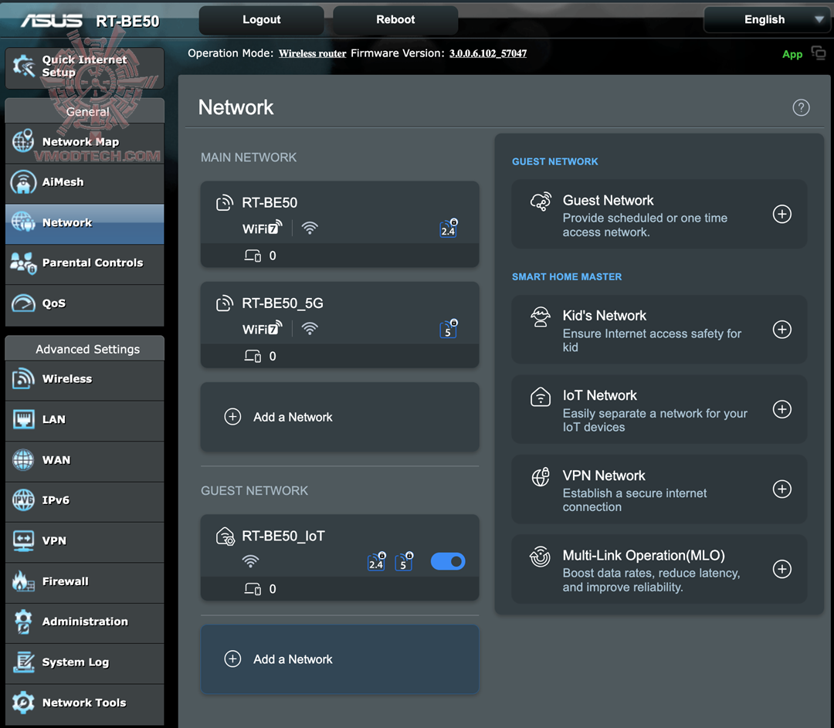This screenshot has width=834, height=728.
Task: Click the WAN globe icon
Action: pyautogui.click(x=23, y=459)
